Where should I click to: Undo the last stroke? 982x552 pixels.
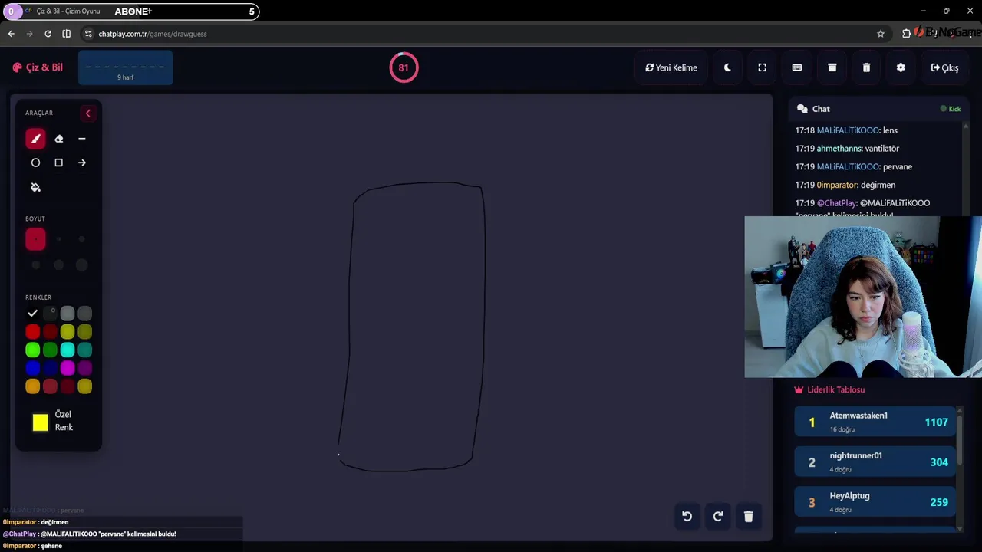tap(687, 516)
